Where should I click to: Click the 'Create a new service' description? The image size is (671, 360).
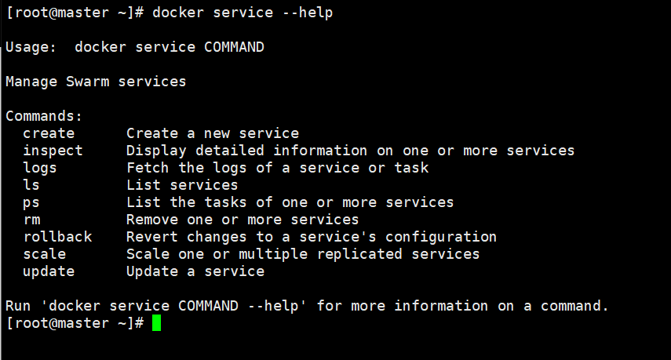pyautogui.click(x=213, y=133)
